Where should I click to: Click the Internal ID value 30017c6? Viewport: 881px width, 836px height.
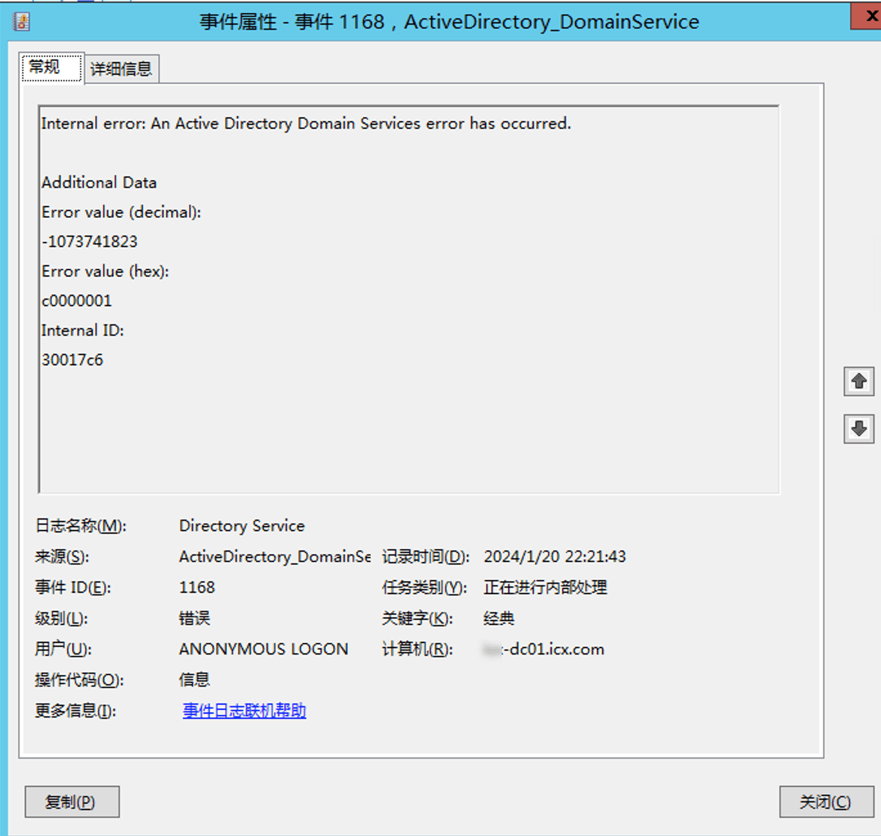[x=72, y=360]
